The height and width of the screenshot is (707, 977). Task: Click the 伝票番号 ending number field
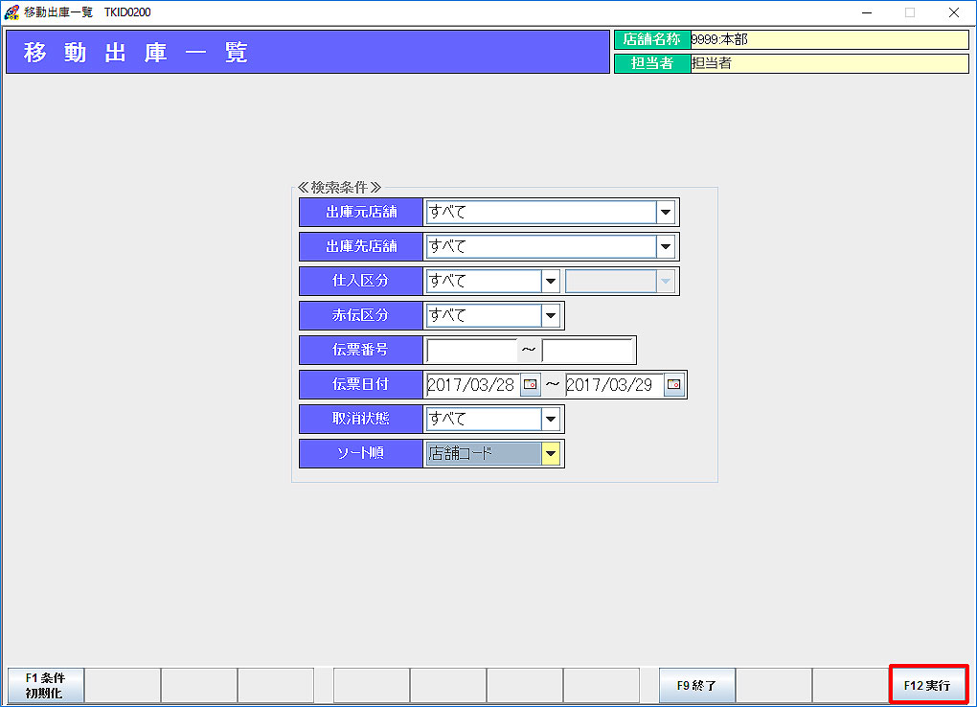(587, 351)
